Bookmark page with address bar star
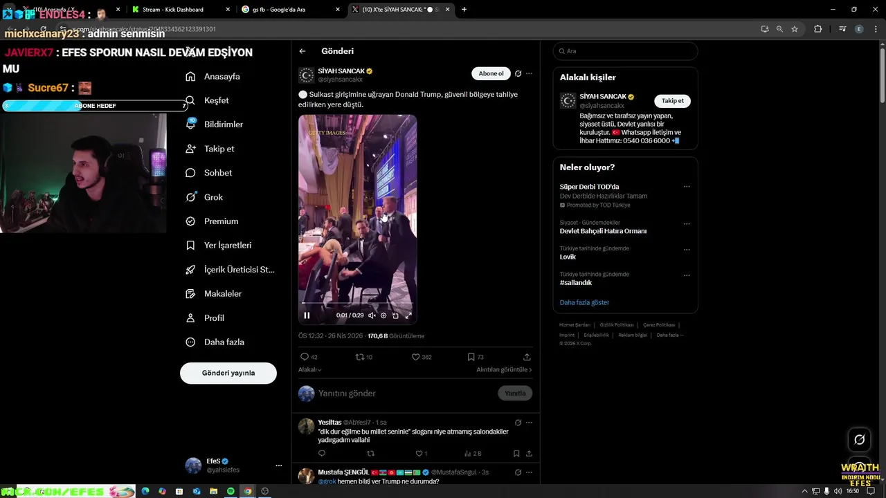The image size is (886, 498). click(x=795, y=29)
